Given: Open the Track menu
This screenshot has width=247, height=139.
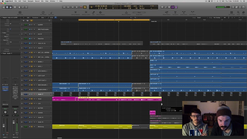Looking at the screenshot, I should [x=24, y=1].
